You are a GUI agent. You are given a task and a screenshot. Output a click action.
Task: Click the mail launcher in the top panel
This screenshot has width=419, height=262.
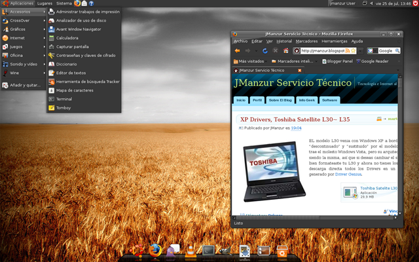pos(84,3)
